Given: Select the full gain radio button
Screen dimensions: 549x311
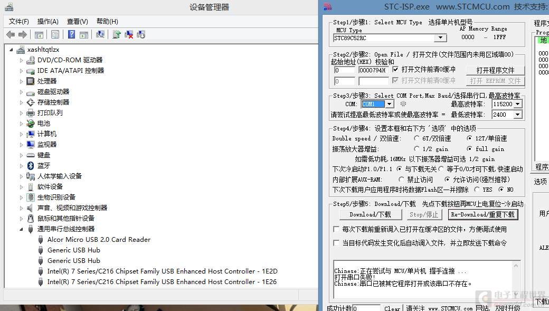Looking at the screenshot, I should click(469, 148).
